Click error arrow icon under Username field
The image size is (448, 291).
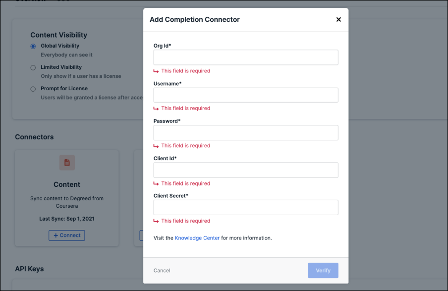click(156, 109)
